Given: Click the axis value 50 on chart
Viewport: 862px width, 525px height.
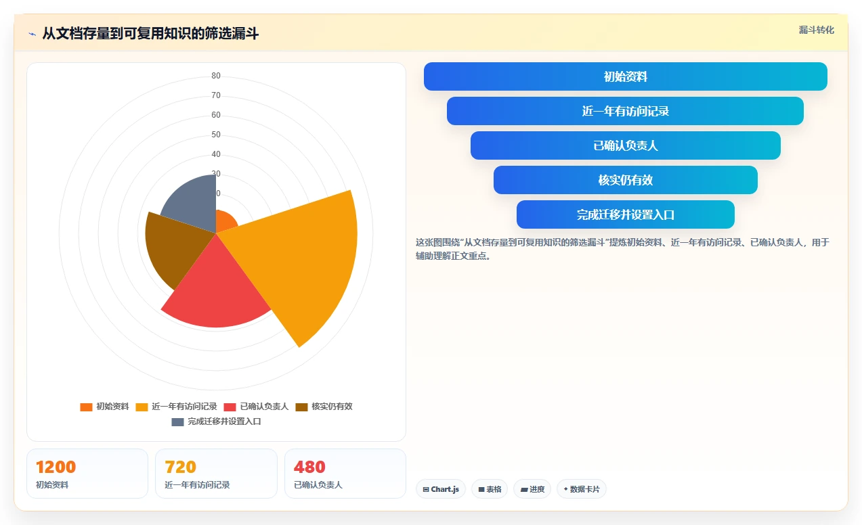Looking at the screenshot, I should (216, 135).
